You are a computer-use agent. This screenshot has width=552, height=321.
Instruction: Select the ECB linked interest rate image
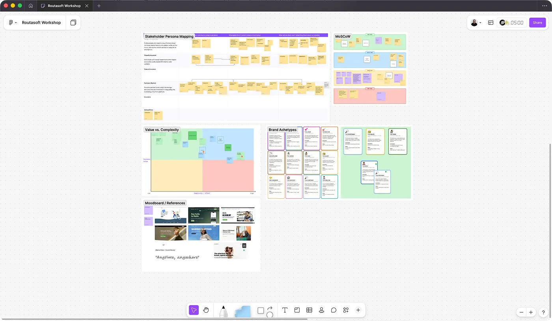pyautogui.click(x=236, y=233)
